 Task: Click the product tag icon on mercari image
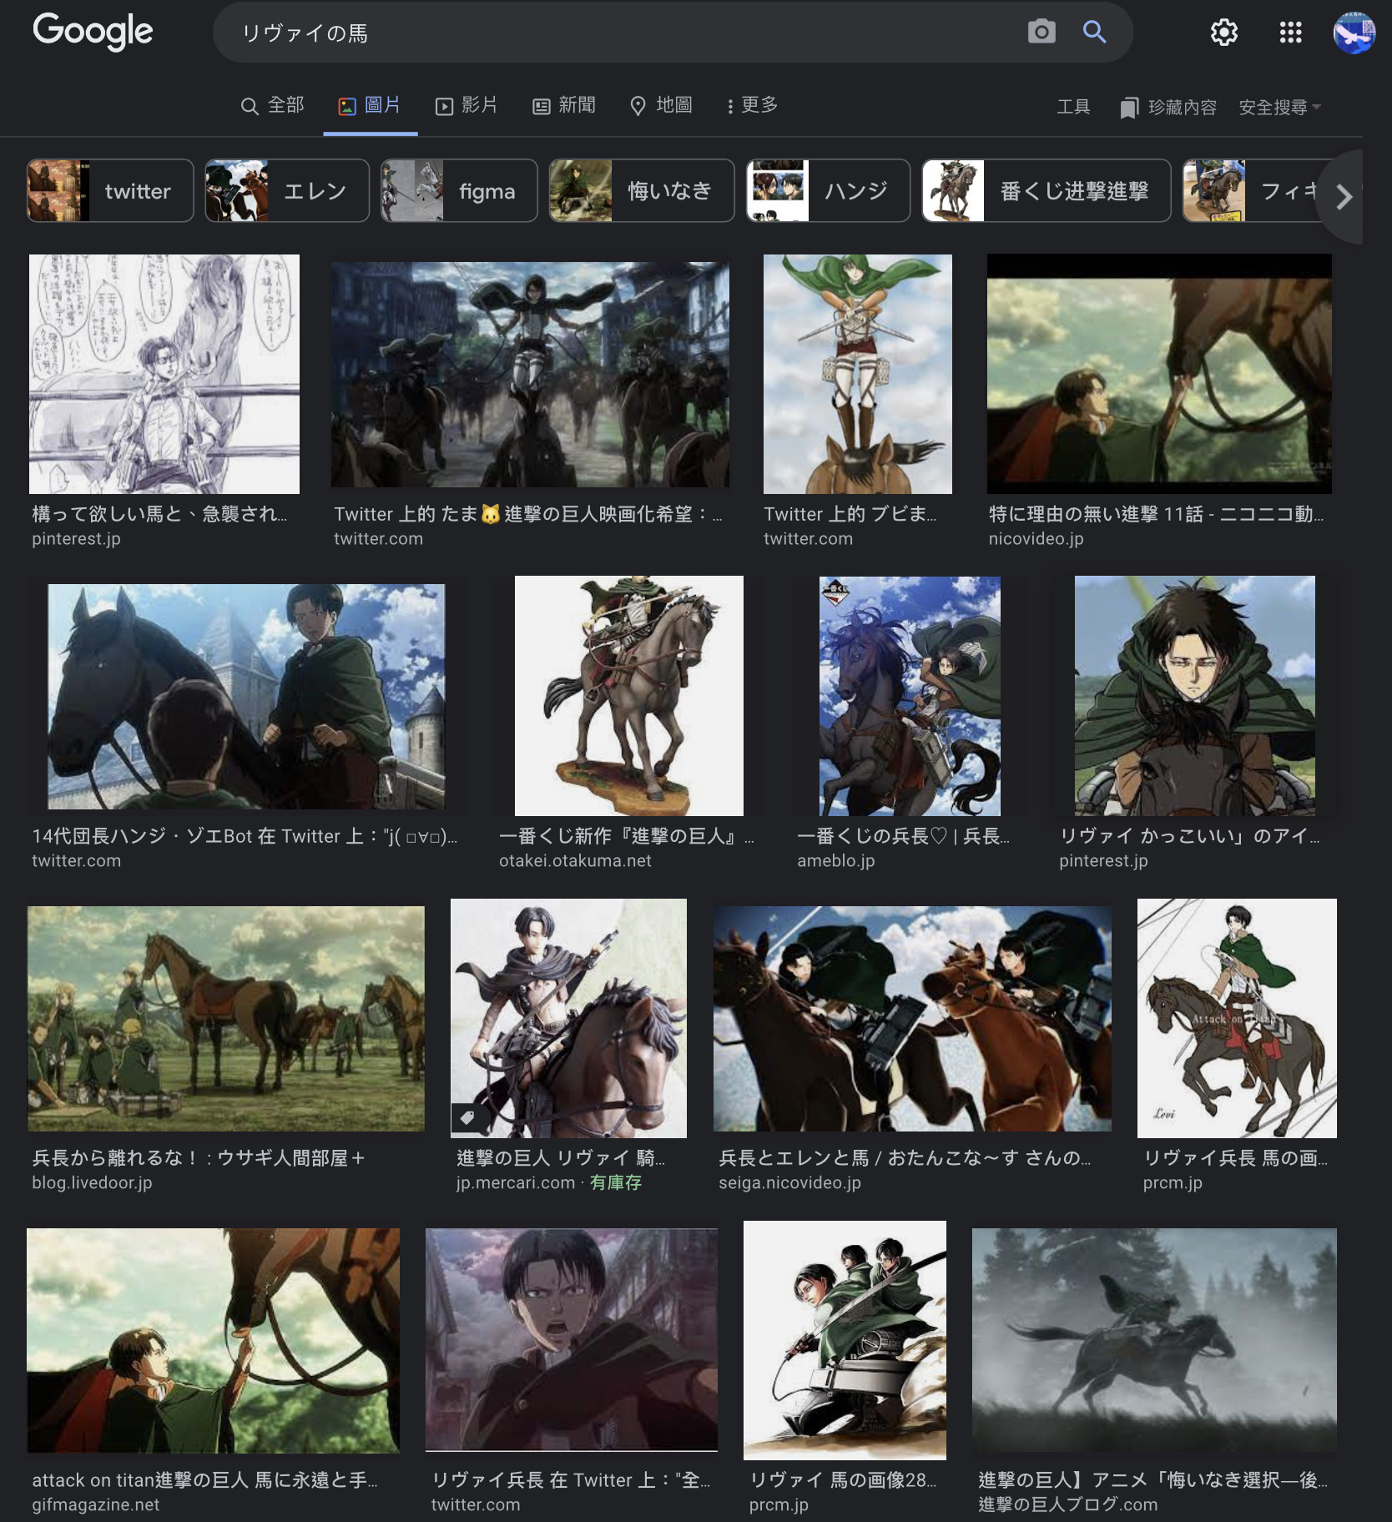click(467, 1117)
